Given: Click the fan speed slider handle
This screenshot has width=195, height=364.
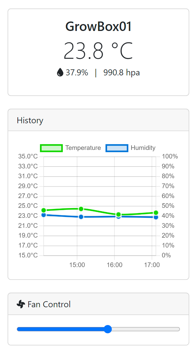Looking at the screenshot, I should pos(108,329).
